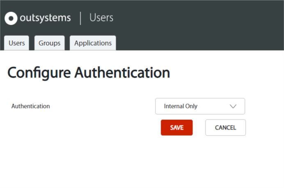Image resolution: width=284 pixels, height=188 pixels.
Task: Save the authentication configuration
Action: 176,128
